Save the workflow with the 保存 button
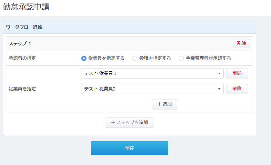This screenshot has width=271, height=165. point(129,148)
